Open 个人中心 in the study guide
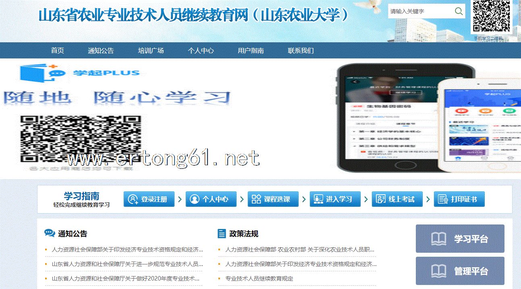Screen dimensions: 521x289 [x=211, y=199]
